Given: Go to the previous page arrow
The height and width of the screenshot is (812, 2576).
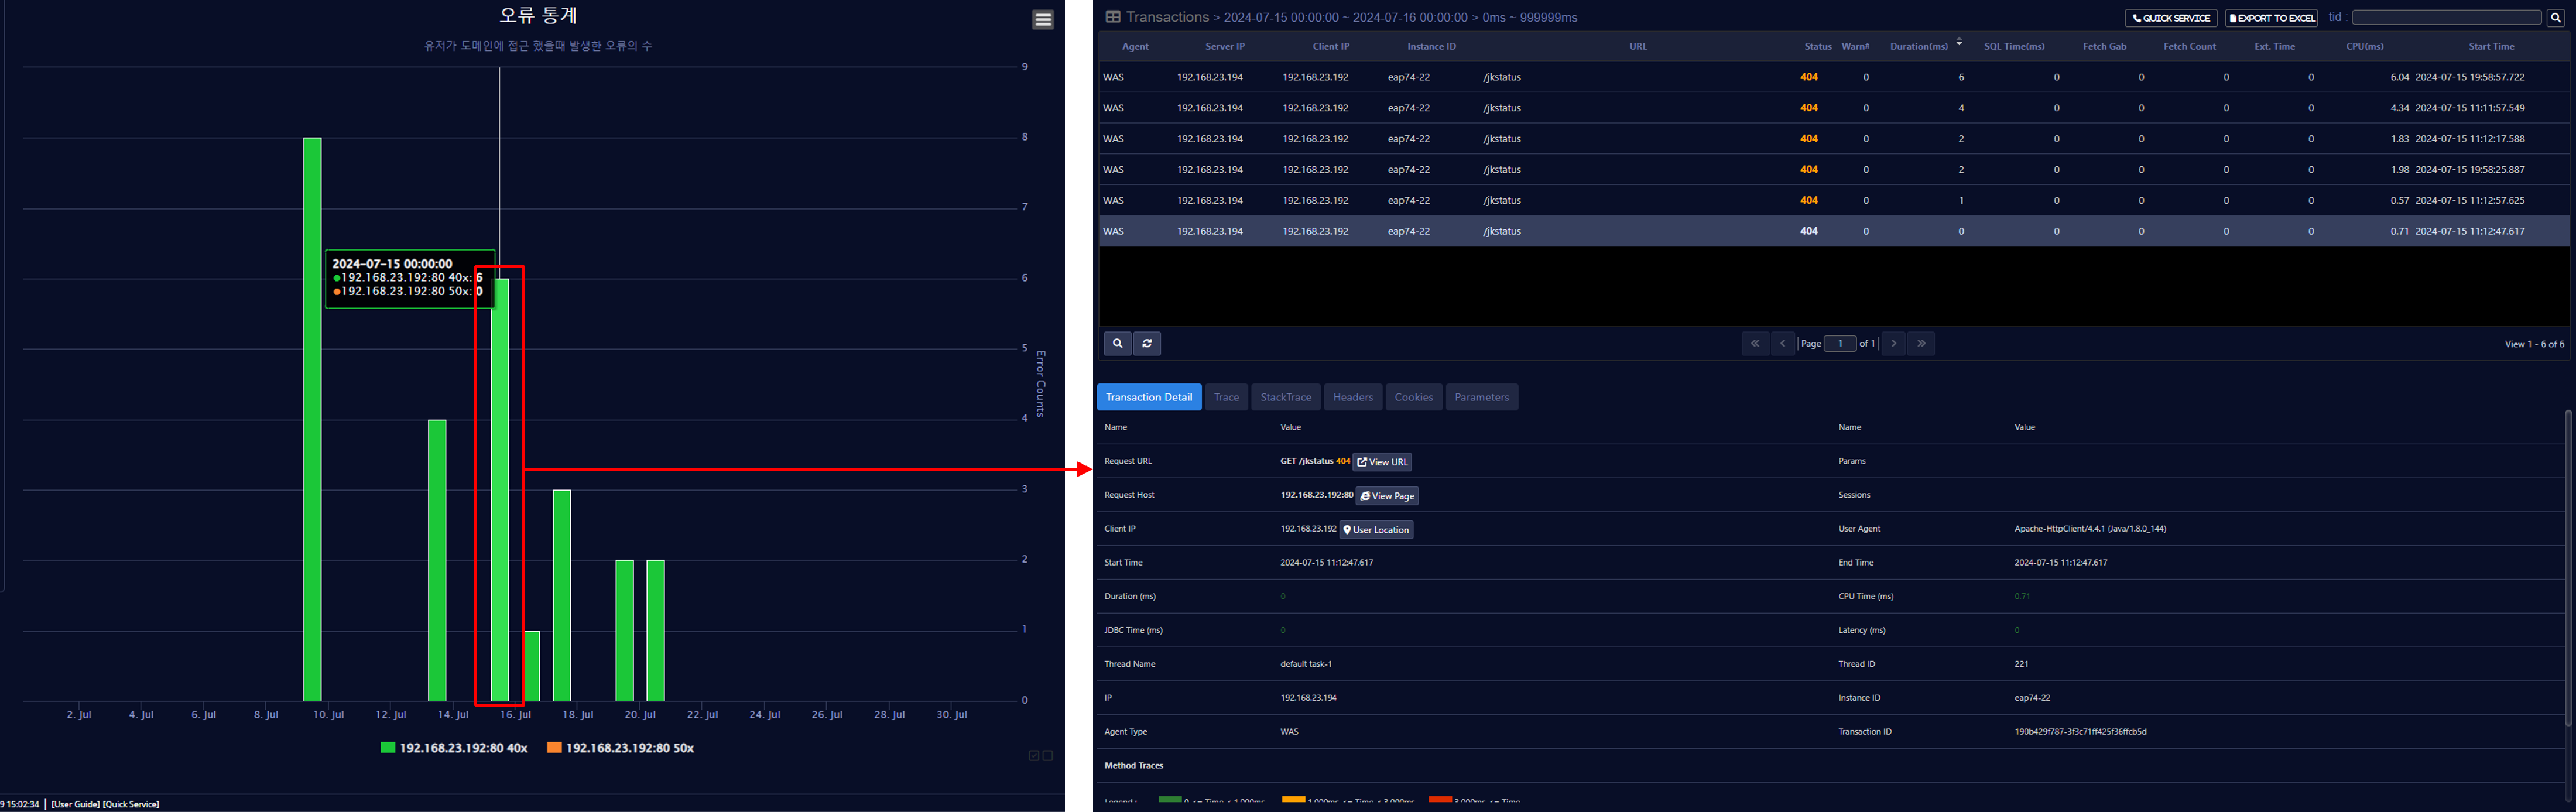Looking at the screenshot, I should pyautogui.click(x=1782, y=344).
